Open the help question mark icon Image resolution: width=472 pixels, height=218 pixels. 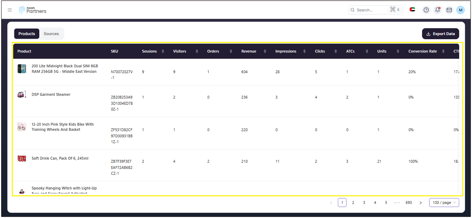(426, 10)
